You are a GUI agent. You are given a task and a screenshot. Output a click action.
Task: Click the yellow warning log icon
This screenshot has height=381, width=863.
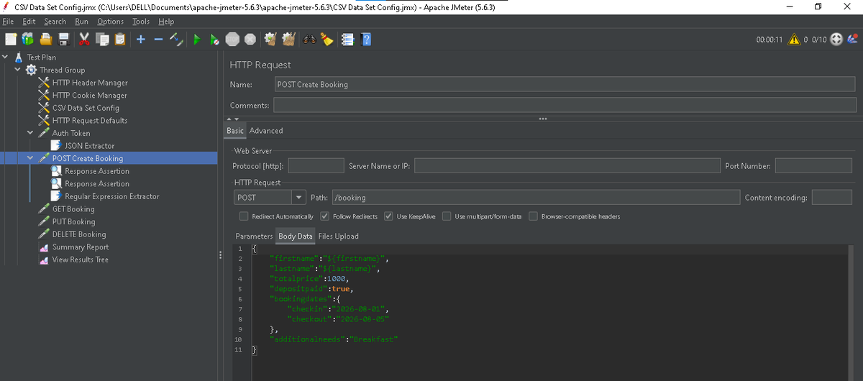(795, 39)
